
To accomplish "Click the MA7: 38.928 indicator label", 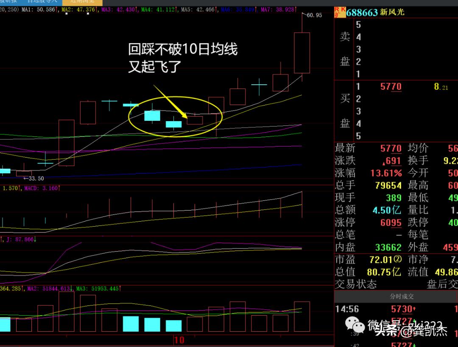I will [x=279, y=10].
